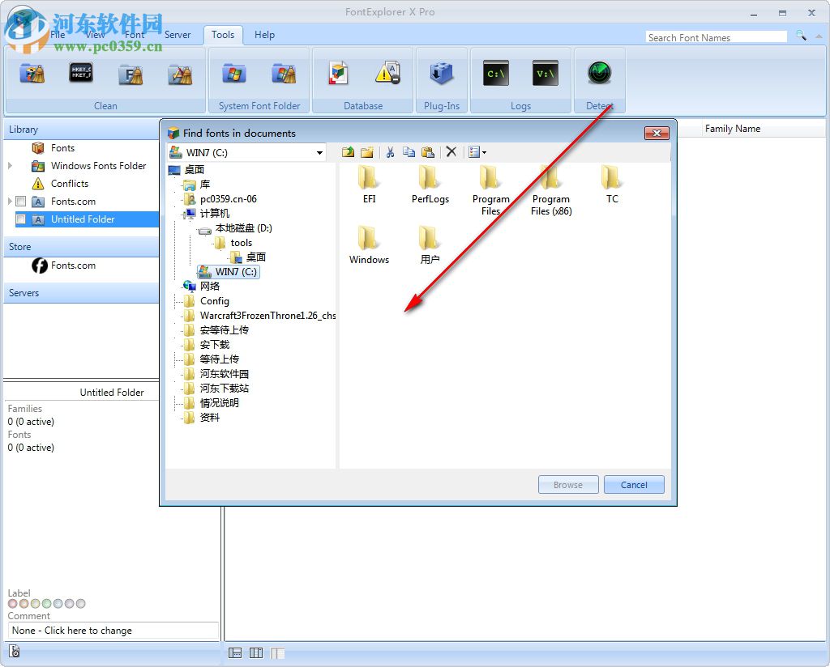Open the Database tool
This screenshot has height=667, width=830.
(x=337, y=73)
